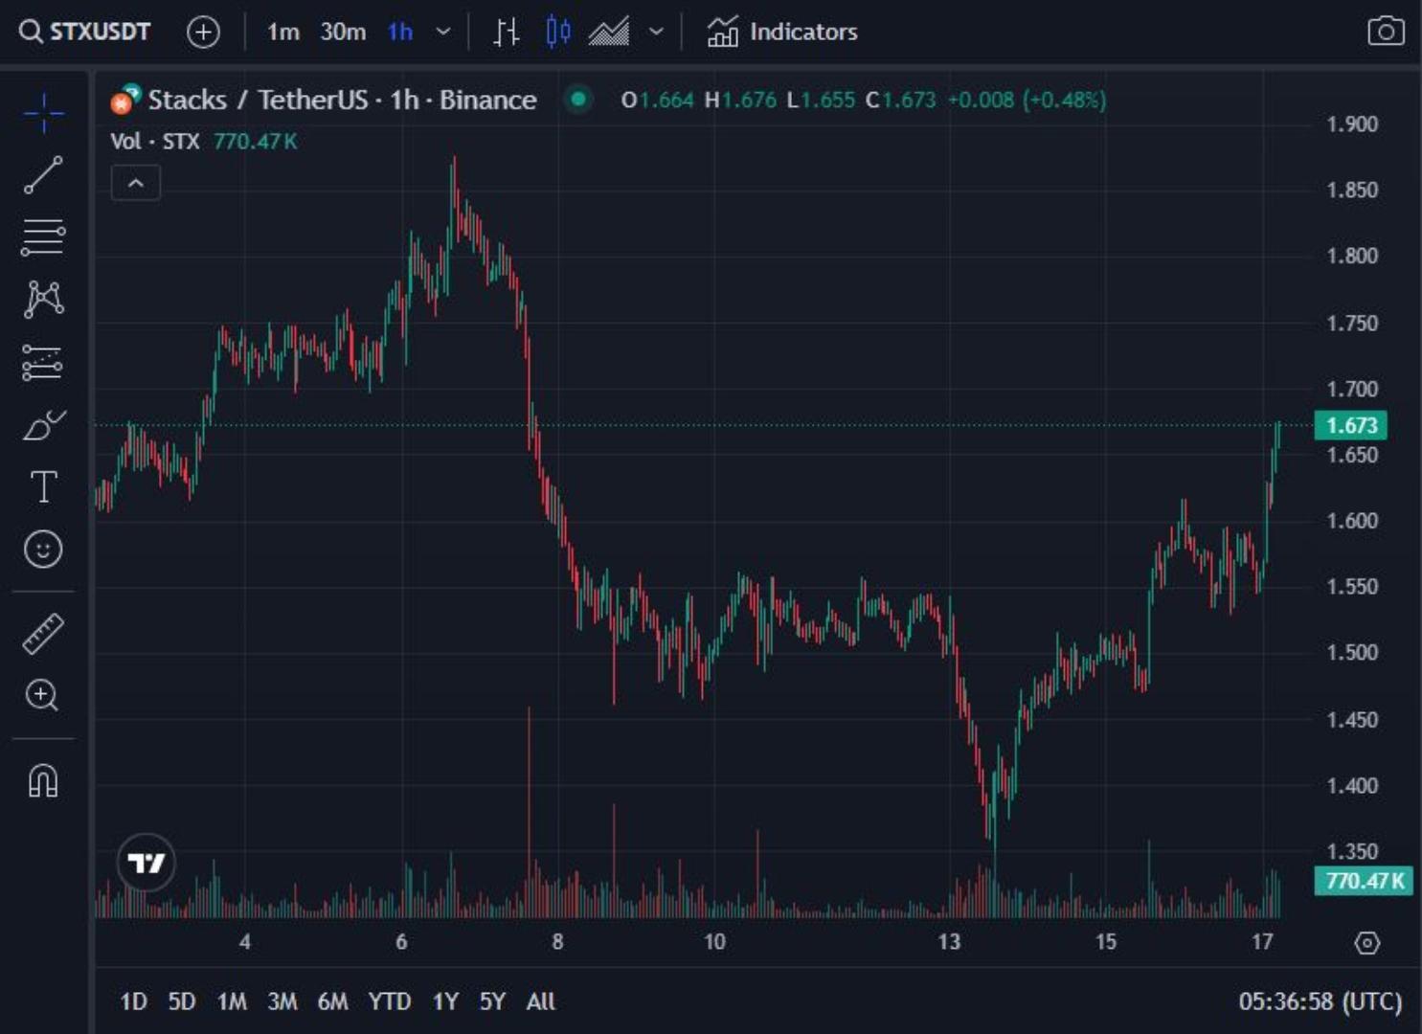Open chart settings gear icon
Image resolution: width=1422 pixels, height=1034 pixels.
1367,943
